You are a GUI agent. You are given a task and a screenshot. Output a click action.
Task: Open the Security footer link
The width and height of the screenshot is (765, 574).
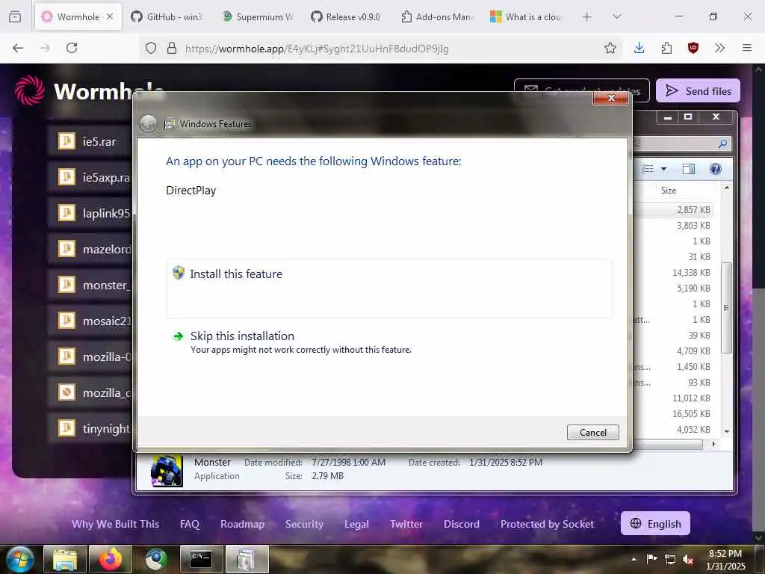[x=304, y=524]
